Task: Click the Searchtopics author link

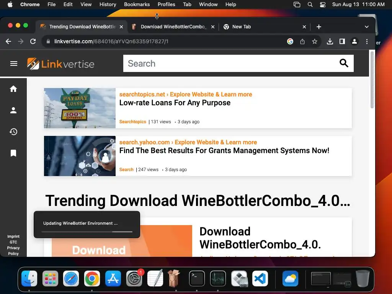Action: click(132, 121)
